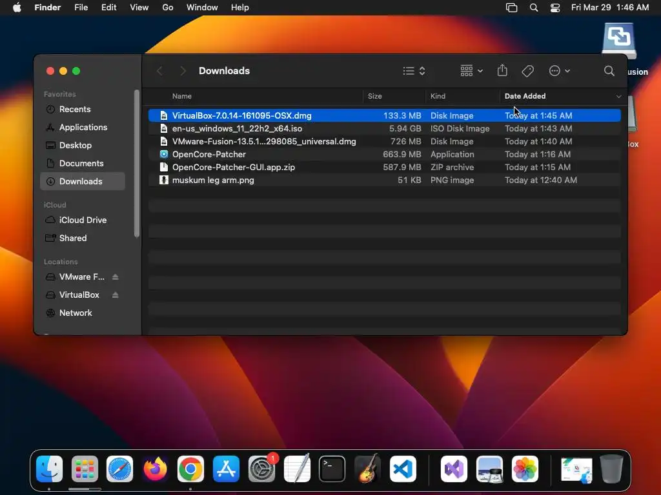
Task: Open System Settings in the Dock
Action: click(262, 469)
